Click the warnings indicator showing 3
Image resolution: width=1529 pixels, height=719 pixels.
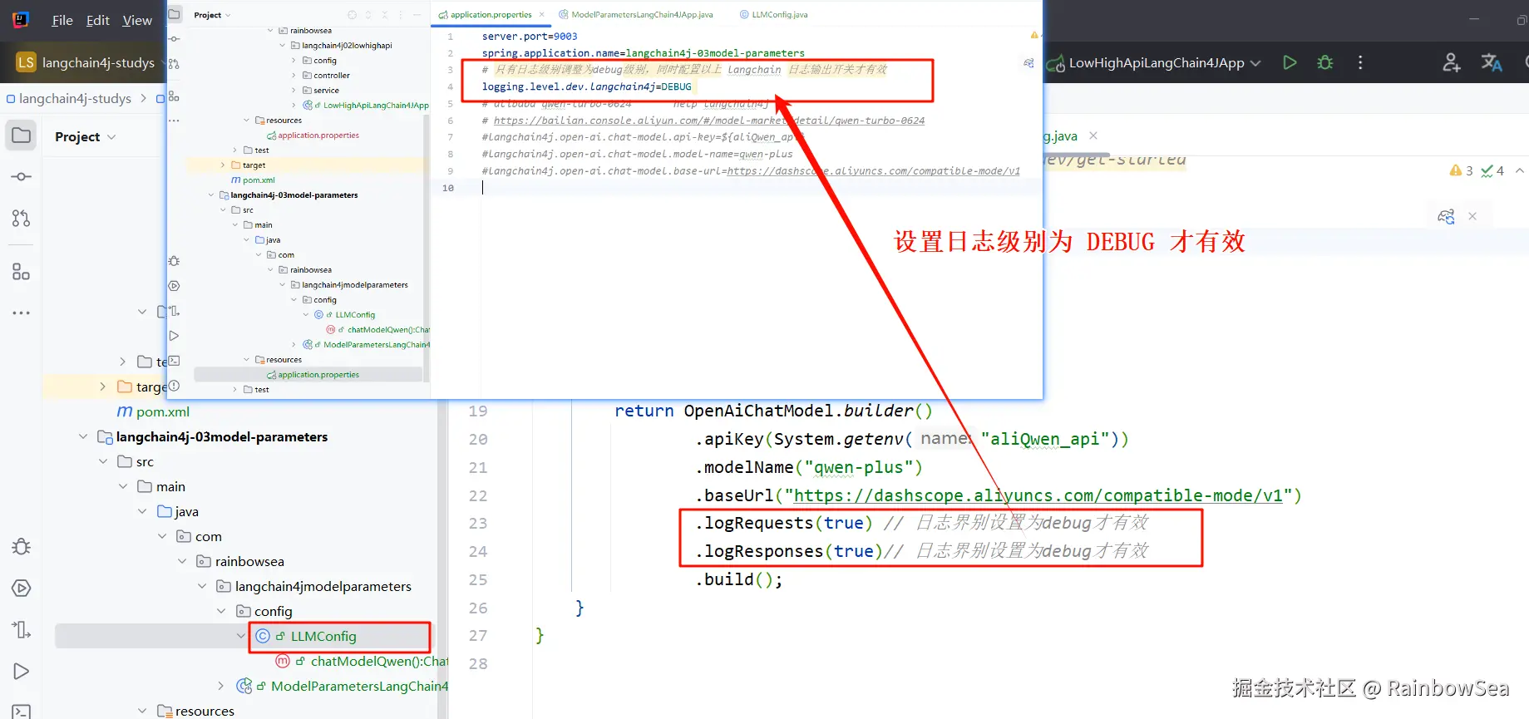coord(1461,170)
